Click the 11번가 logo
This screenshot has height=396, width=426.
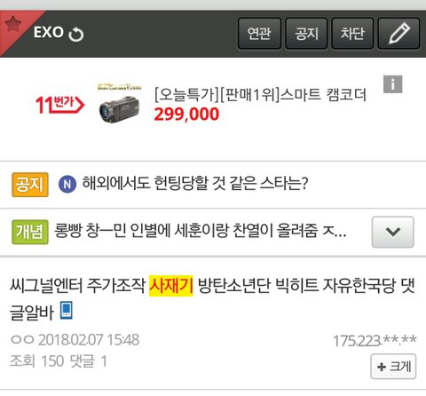click(59, 105)
